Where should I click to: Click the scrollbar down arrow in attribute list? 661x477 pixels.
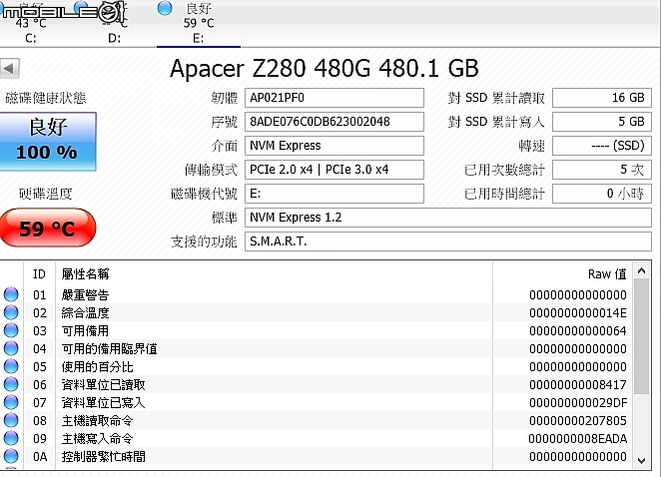click(x=642, y=461)
